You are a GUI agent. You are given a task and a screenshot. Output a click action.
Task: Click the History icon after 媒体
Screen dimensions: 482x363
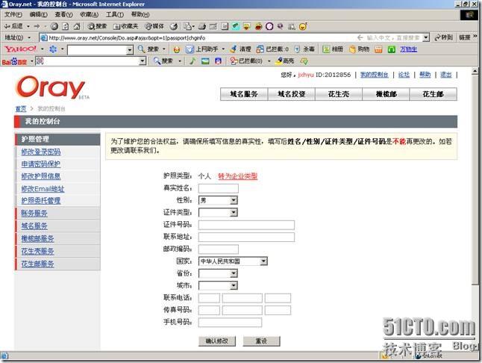tap(174, 26)
